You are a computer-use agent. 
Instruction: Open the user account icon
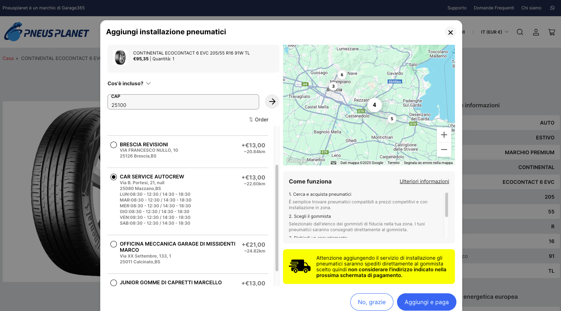pos(536,32)
